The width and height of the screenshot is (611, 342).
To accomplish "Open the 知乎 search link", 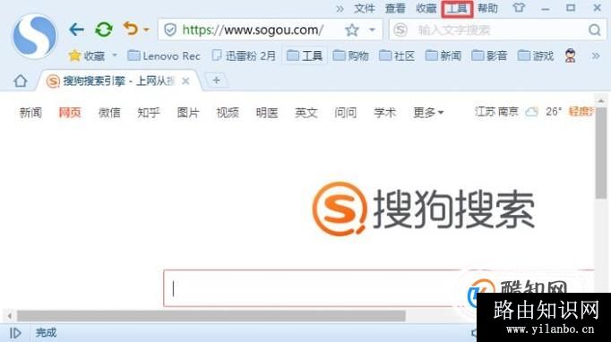I will pos(149,113).
